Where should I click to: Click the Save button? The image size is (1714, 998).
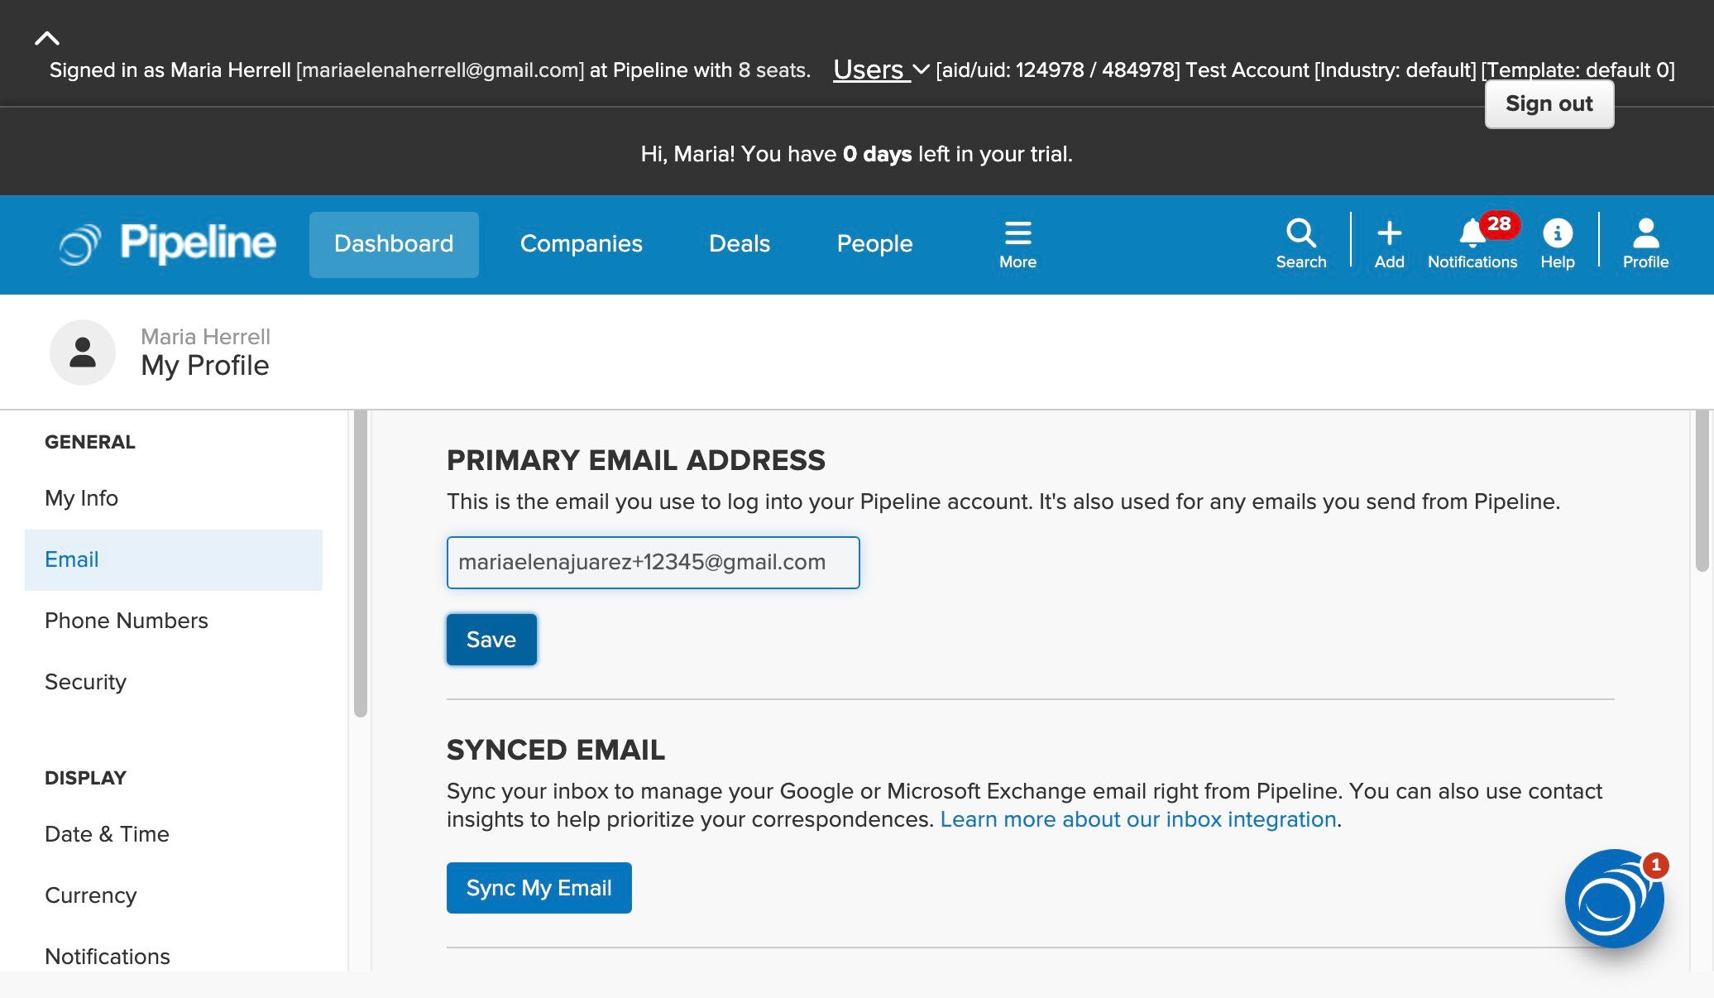(491, 640)
